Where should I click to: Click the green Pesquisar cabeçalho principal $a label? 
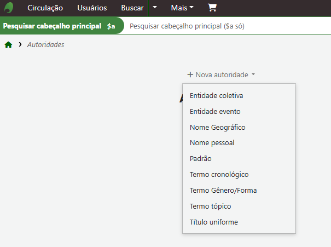coord(59,26)
